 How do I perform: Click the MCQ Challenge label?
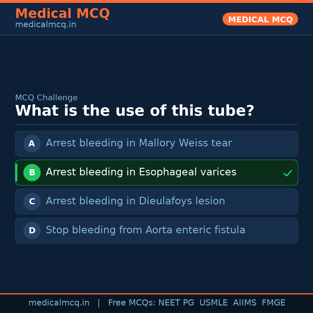coord(46,98)
